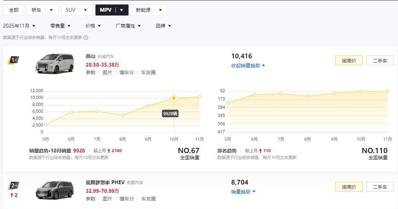This screenshot has width=398, height=209.
Task: Open the 2025年11月 month selector
Action: point(19,26)
